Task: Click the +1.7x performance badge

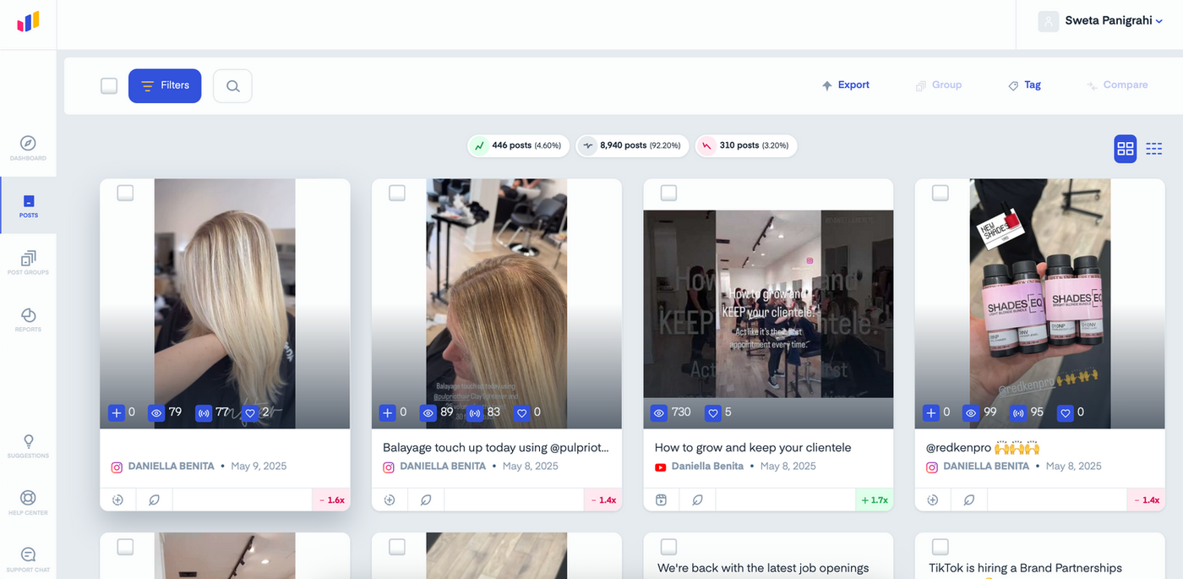Action: coord(875,500)
